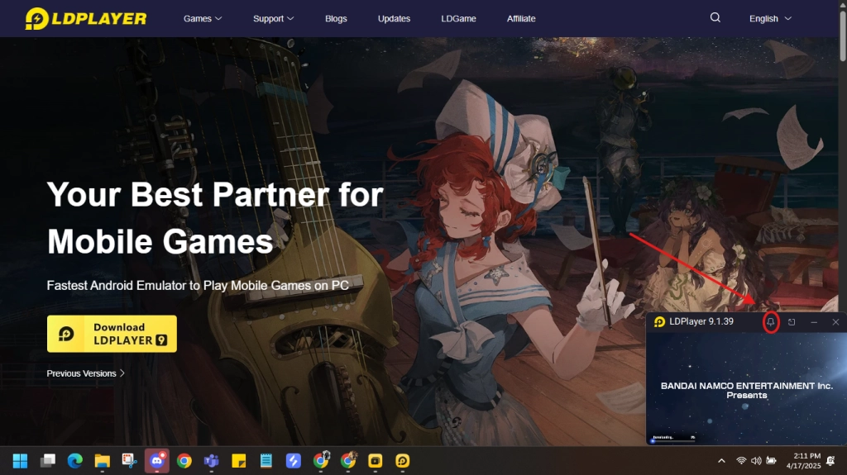Open Microsoft Teams from the taskbar

211,460
